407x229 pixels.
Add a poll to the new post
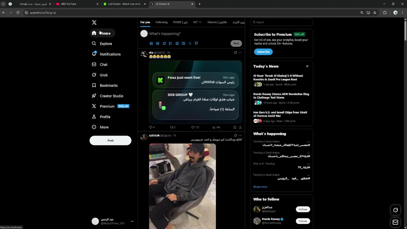(x=171, y=43)
